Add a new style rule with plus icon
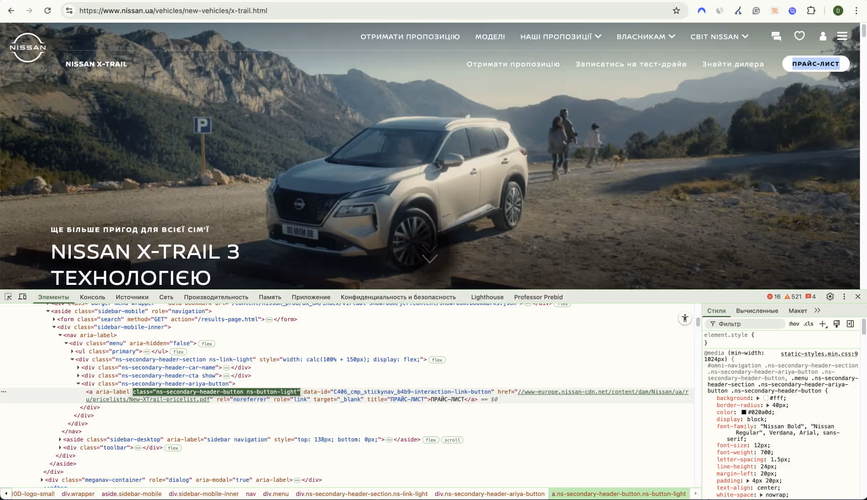867x500 pixels. pyautogui.click(x=823, y=324)
